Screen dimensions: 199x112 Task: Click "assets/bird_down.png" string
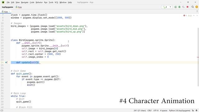[x=70, y=26]
